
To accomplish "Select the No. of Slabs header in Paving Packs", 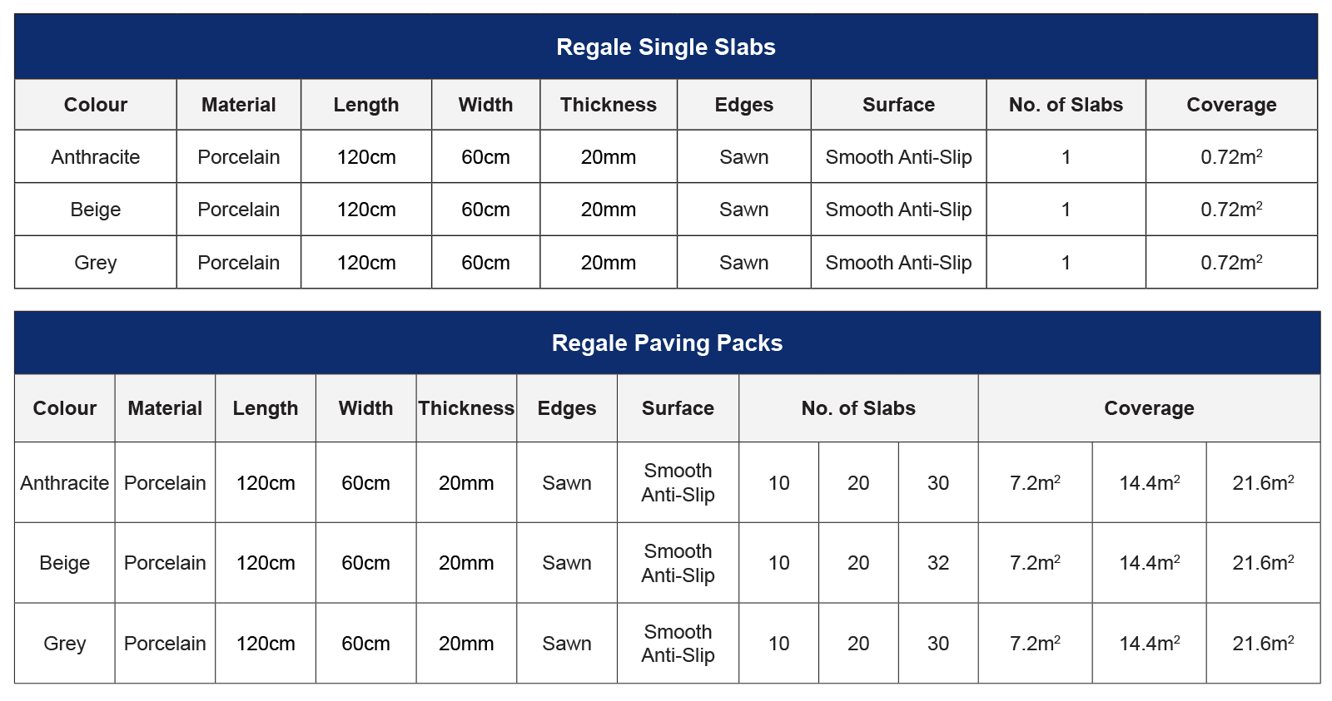I will [858, 408].
